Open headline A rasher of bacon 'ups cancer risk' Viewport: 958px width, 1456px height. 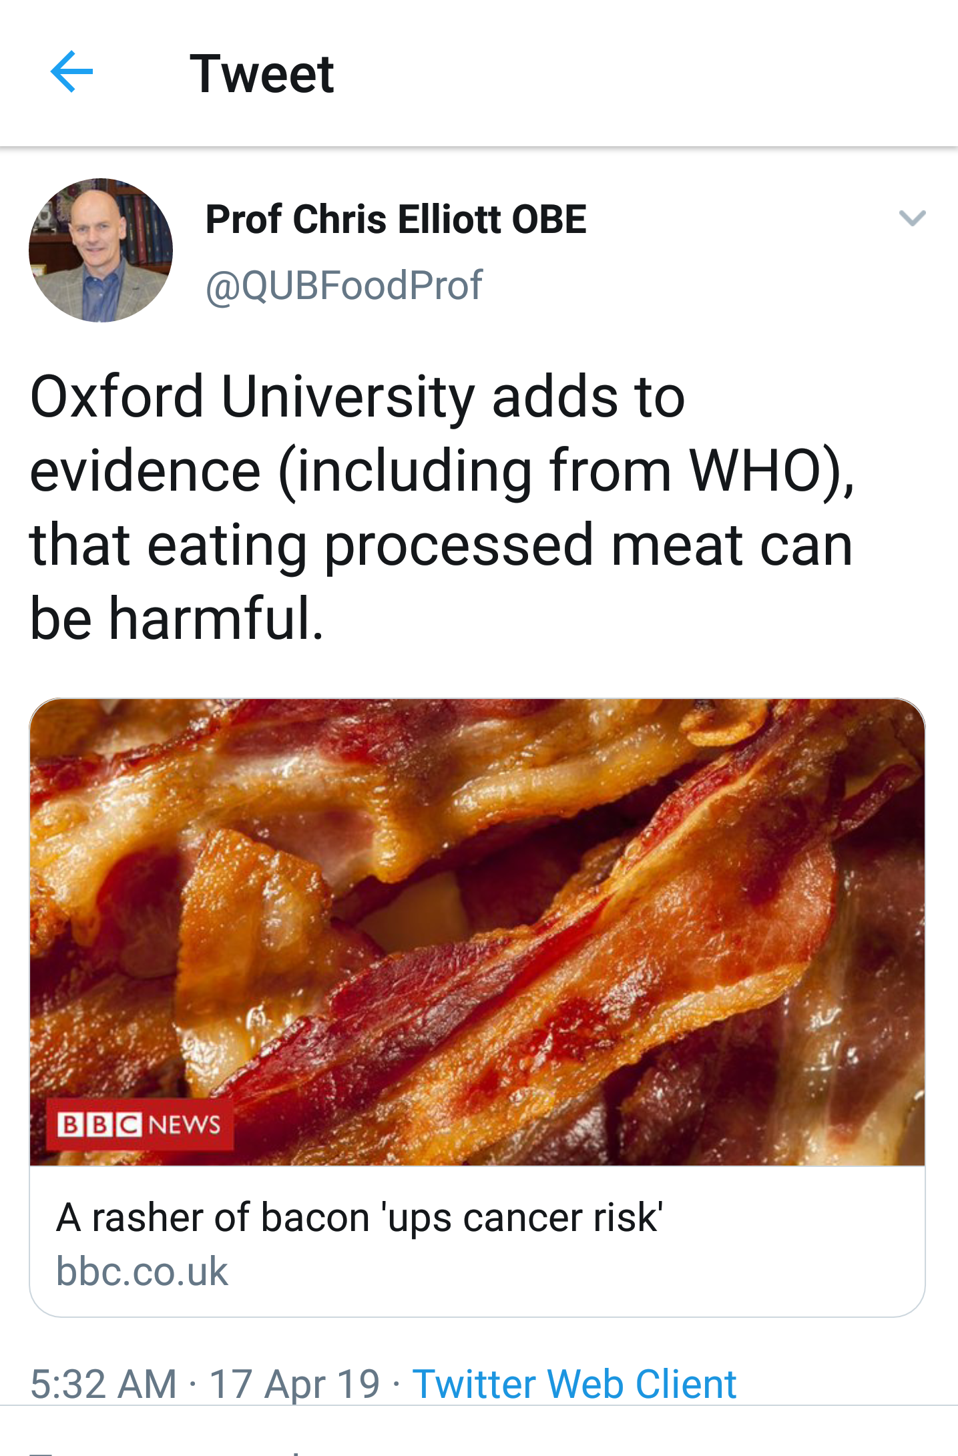[359, 1217]
